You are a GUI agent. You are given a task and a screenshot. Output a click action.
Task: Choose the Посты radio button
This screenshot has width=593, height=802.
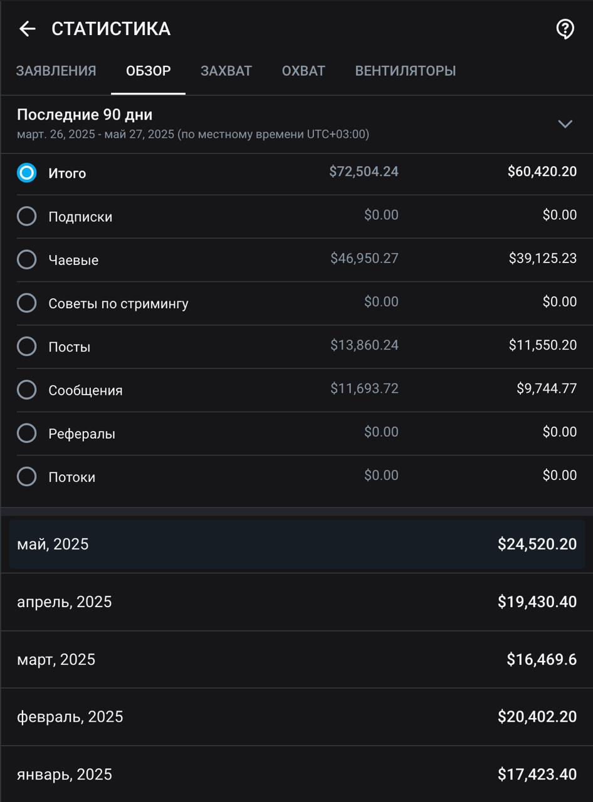pos(27,346)
